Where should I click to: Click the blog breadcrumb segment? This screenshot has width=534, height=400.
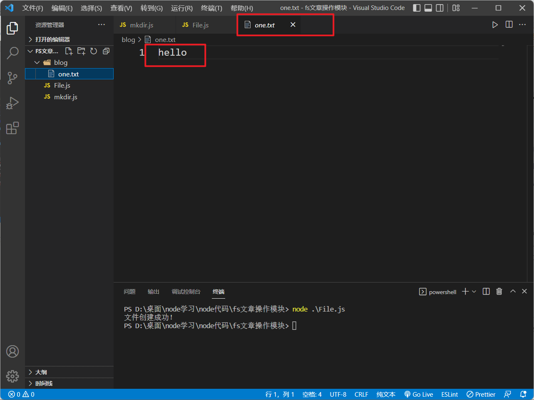[x=128, y=39]
